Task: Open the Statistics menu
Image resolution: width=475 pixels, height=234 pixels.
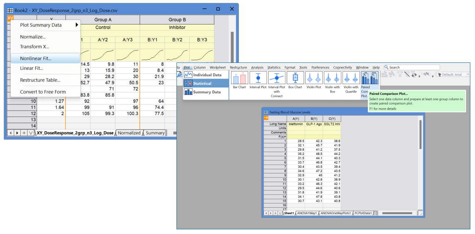Action: tap(274, 68)
